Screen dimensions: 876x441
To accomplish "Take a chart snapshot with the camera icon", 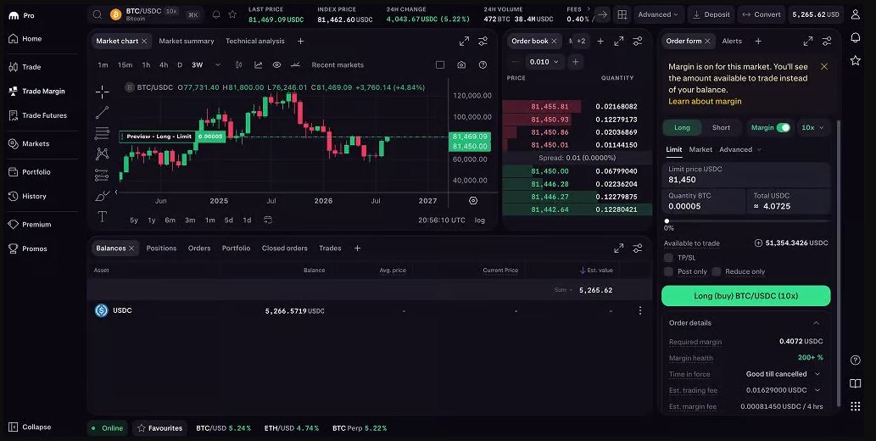I will 461,64.
